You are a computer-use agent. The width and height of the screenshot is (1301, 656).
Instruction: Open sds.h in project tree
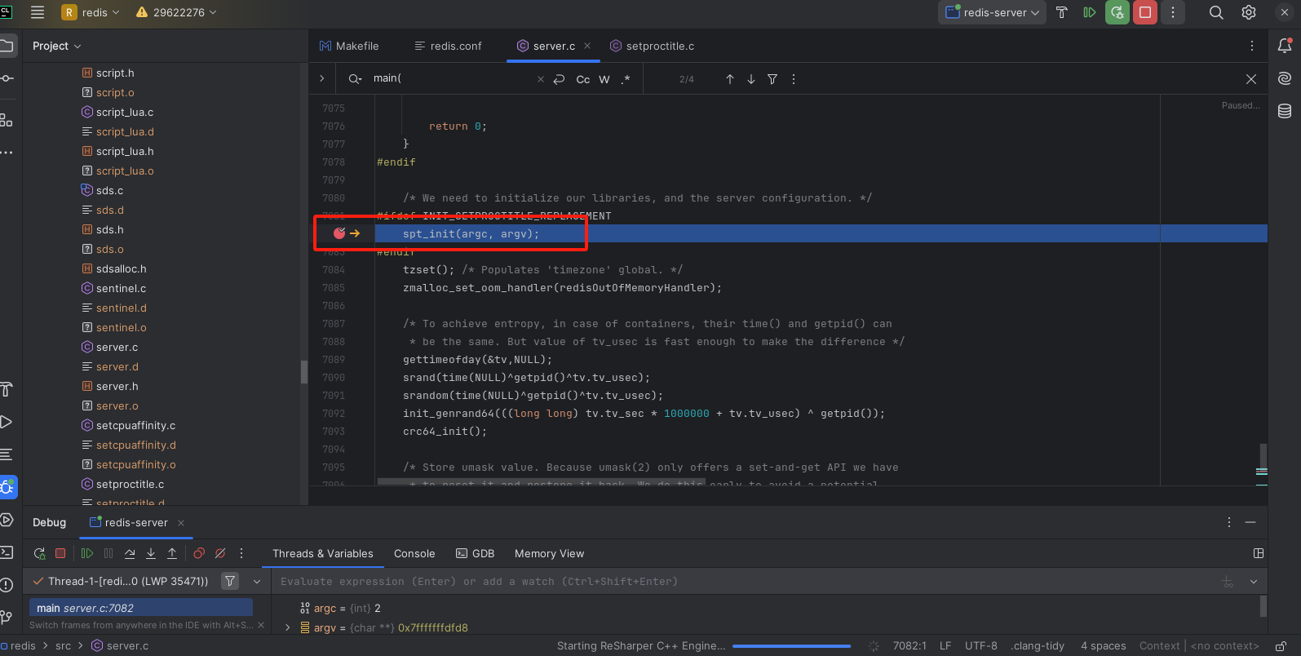[x=109, y=229]
